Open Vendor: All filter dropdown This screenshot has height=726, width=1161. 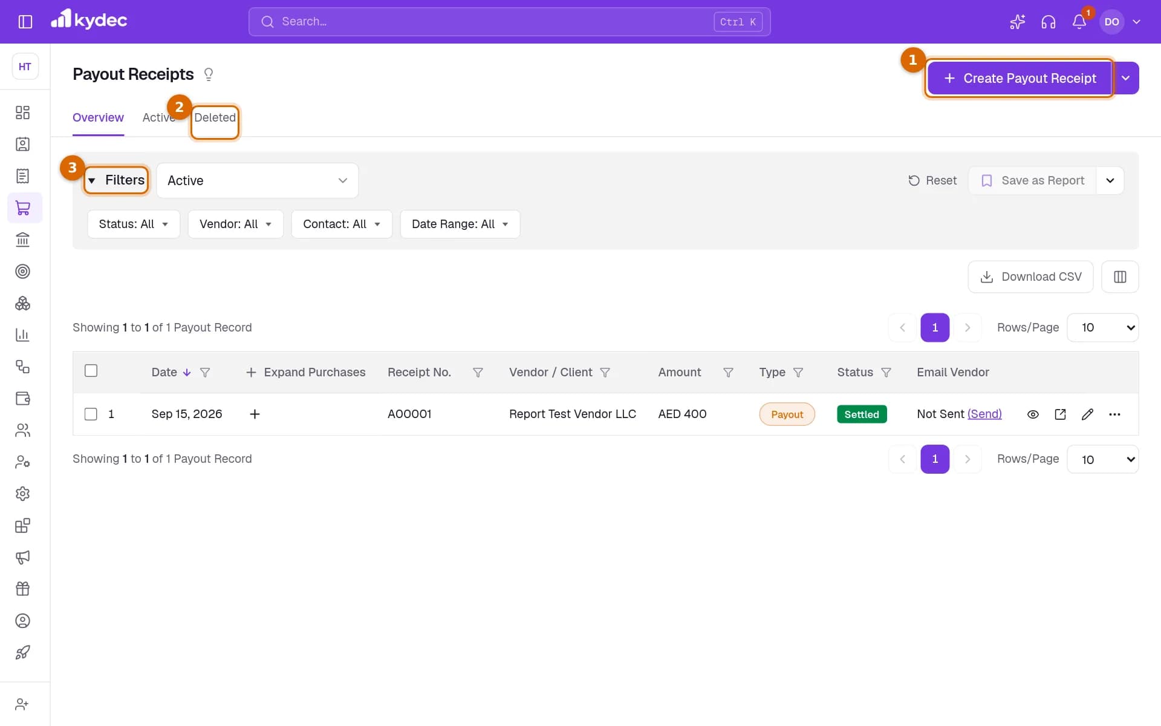[x=235, y=224]
